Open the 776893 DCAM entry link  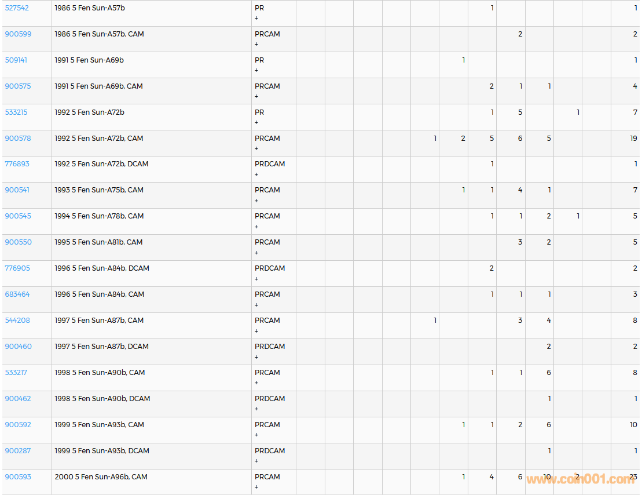pos(17,164)
